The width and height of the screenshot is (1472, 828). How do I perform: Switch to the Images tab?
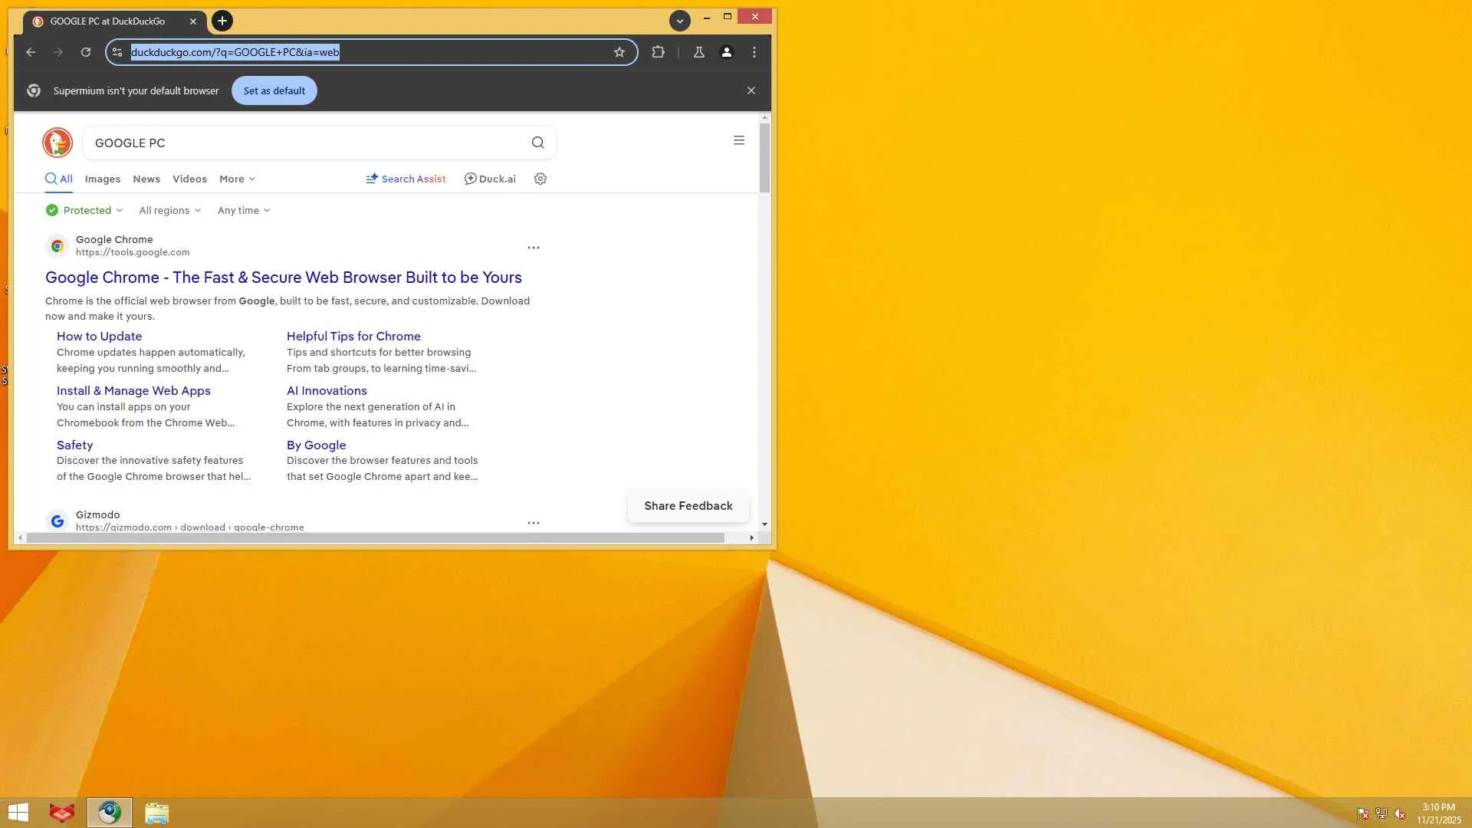(103, 179)
